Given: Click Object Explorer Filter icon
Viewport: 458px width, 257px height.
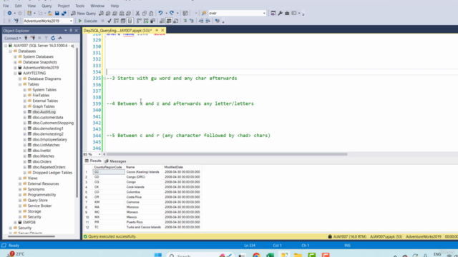Looking at the screenshot, I should (46, 38).
